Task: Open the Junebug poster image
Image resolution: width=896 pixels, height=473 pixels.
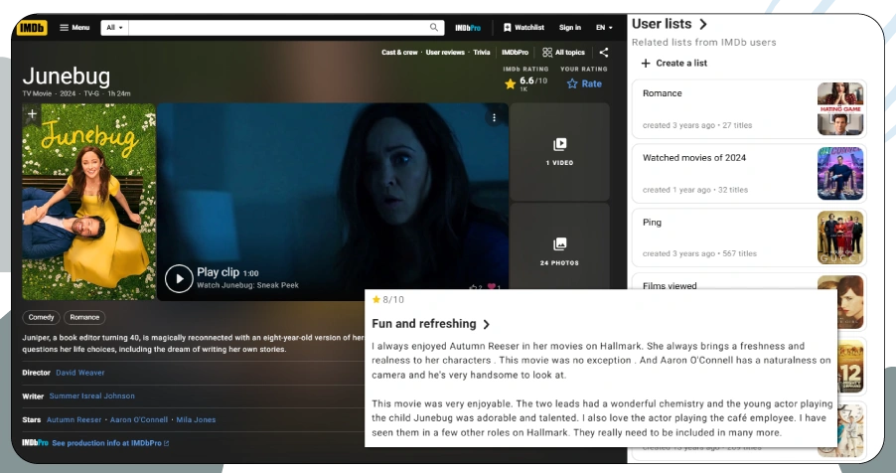Action: tap(89, 202)
